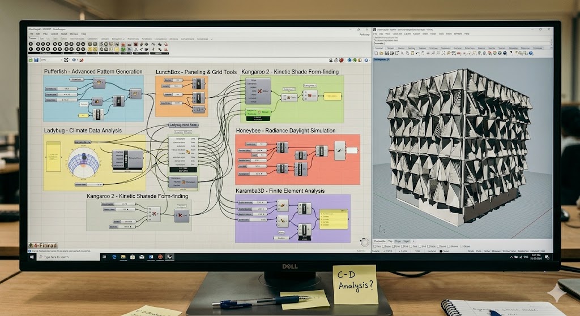Switch to the Top viewport tab in Rhino
This screenshot has width=580, height=316.
(x=390, y=241)
